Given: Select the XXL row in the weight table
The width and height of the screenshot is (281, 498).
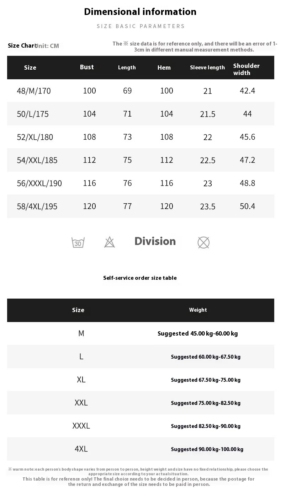Looking at the screenshot, I should [x=81, y=403].
